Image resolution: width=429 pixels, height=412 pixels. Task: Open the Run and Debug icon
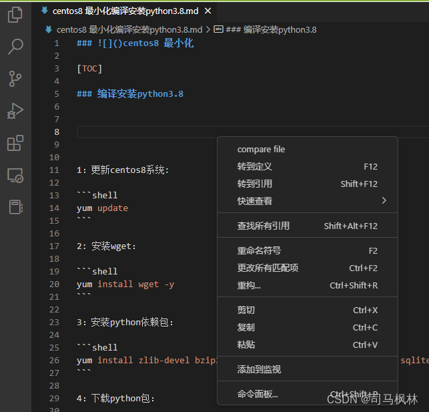click(15, 111)
